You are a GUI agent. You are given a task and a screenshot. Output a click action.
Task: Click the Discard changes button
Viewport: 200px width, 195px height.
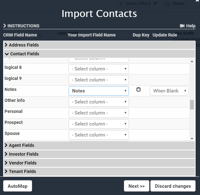[x=173, y=186]
